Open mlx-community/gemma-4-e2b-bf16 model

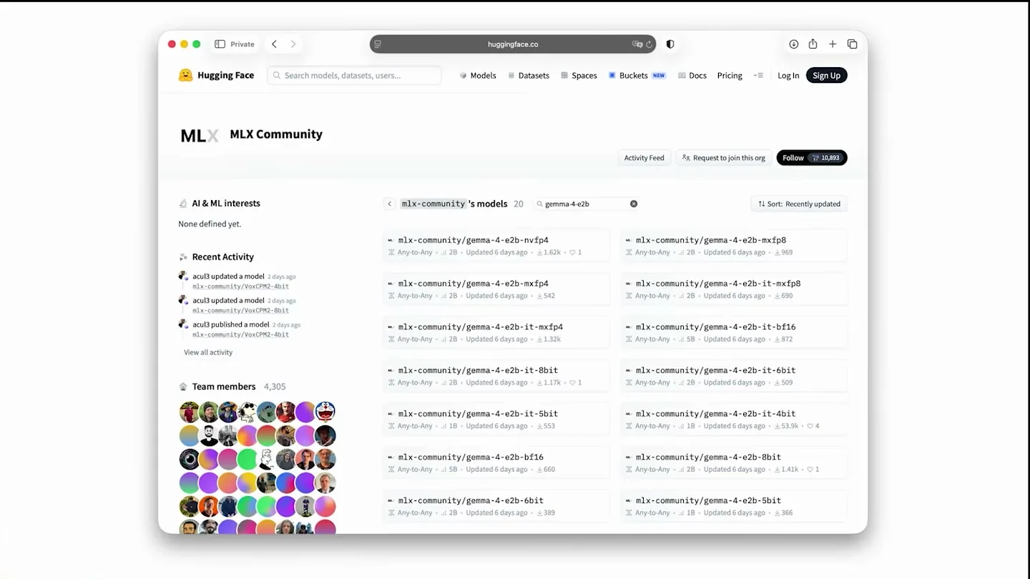(496, 462)
